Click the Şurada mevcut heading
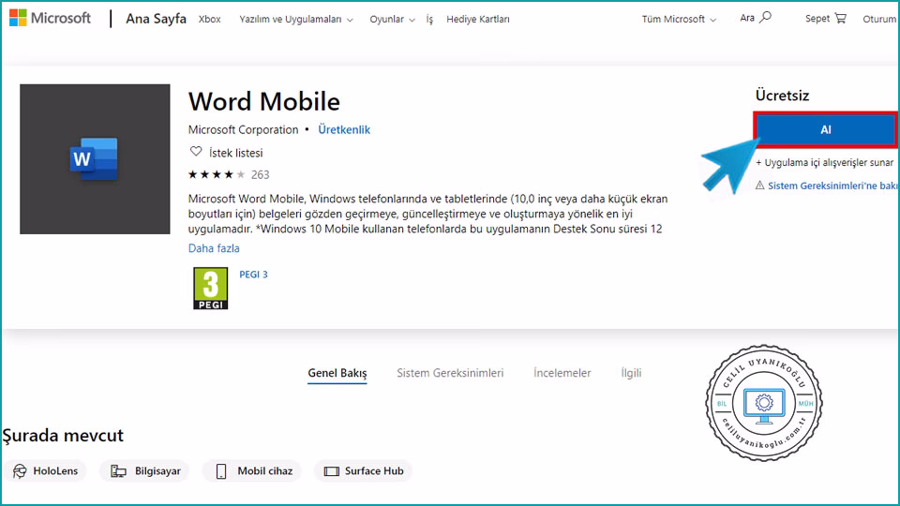The image size is (900, 506). [x=63, y=436]
